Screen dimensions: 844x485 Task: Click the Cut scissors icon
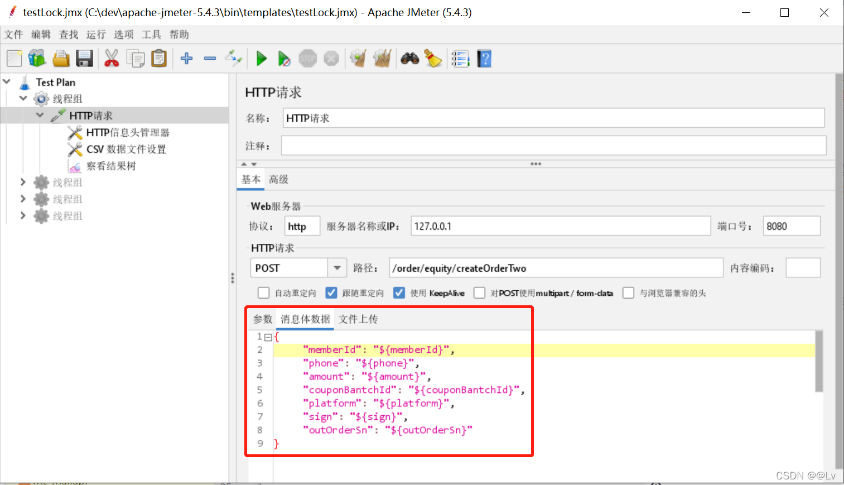coord(112,59)
